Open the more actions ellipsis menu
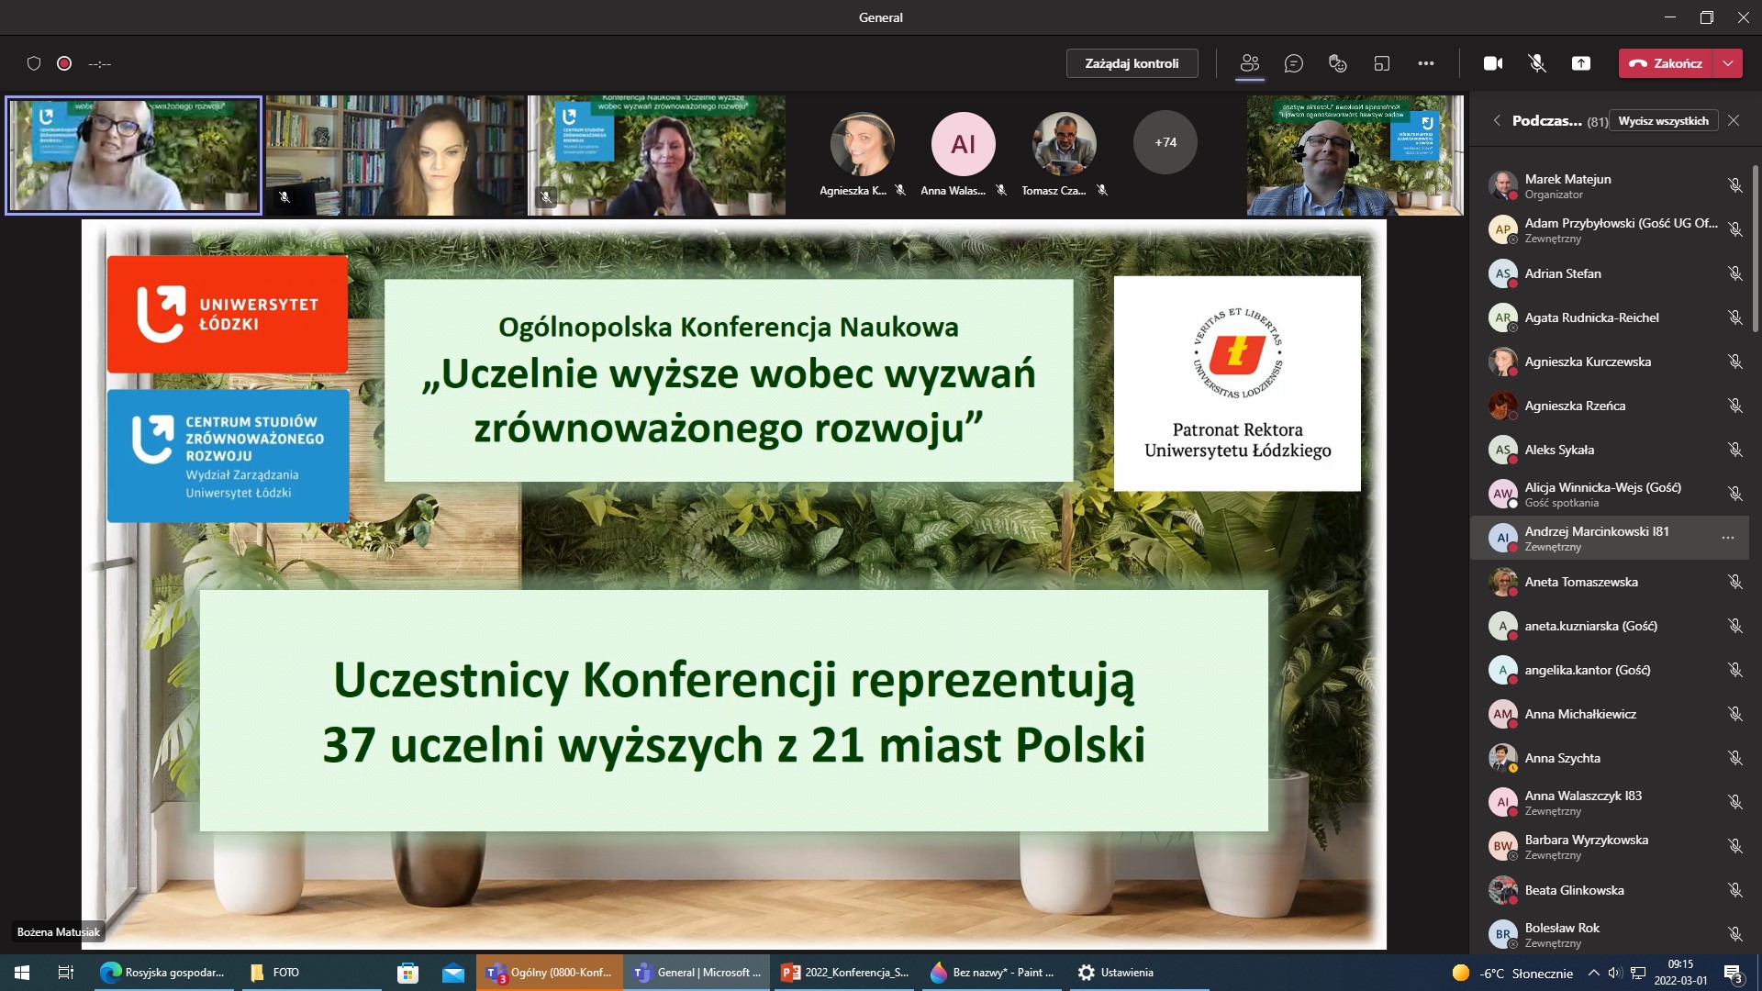The image size is (1762, 991). 1426,63
